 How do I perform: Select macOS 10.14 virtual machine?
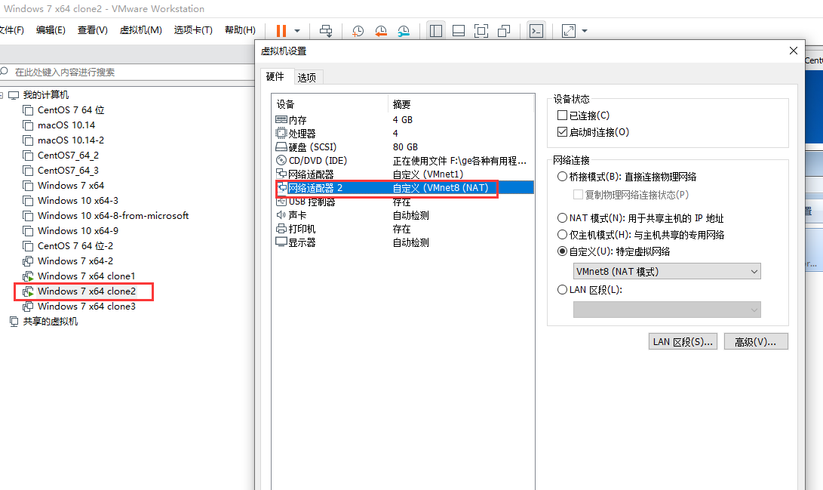pyautogui.click(x=66, y=125)
